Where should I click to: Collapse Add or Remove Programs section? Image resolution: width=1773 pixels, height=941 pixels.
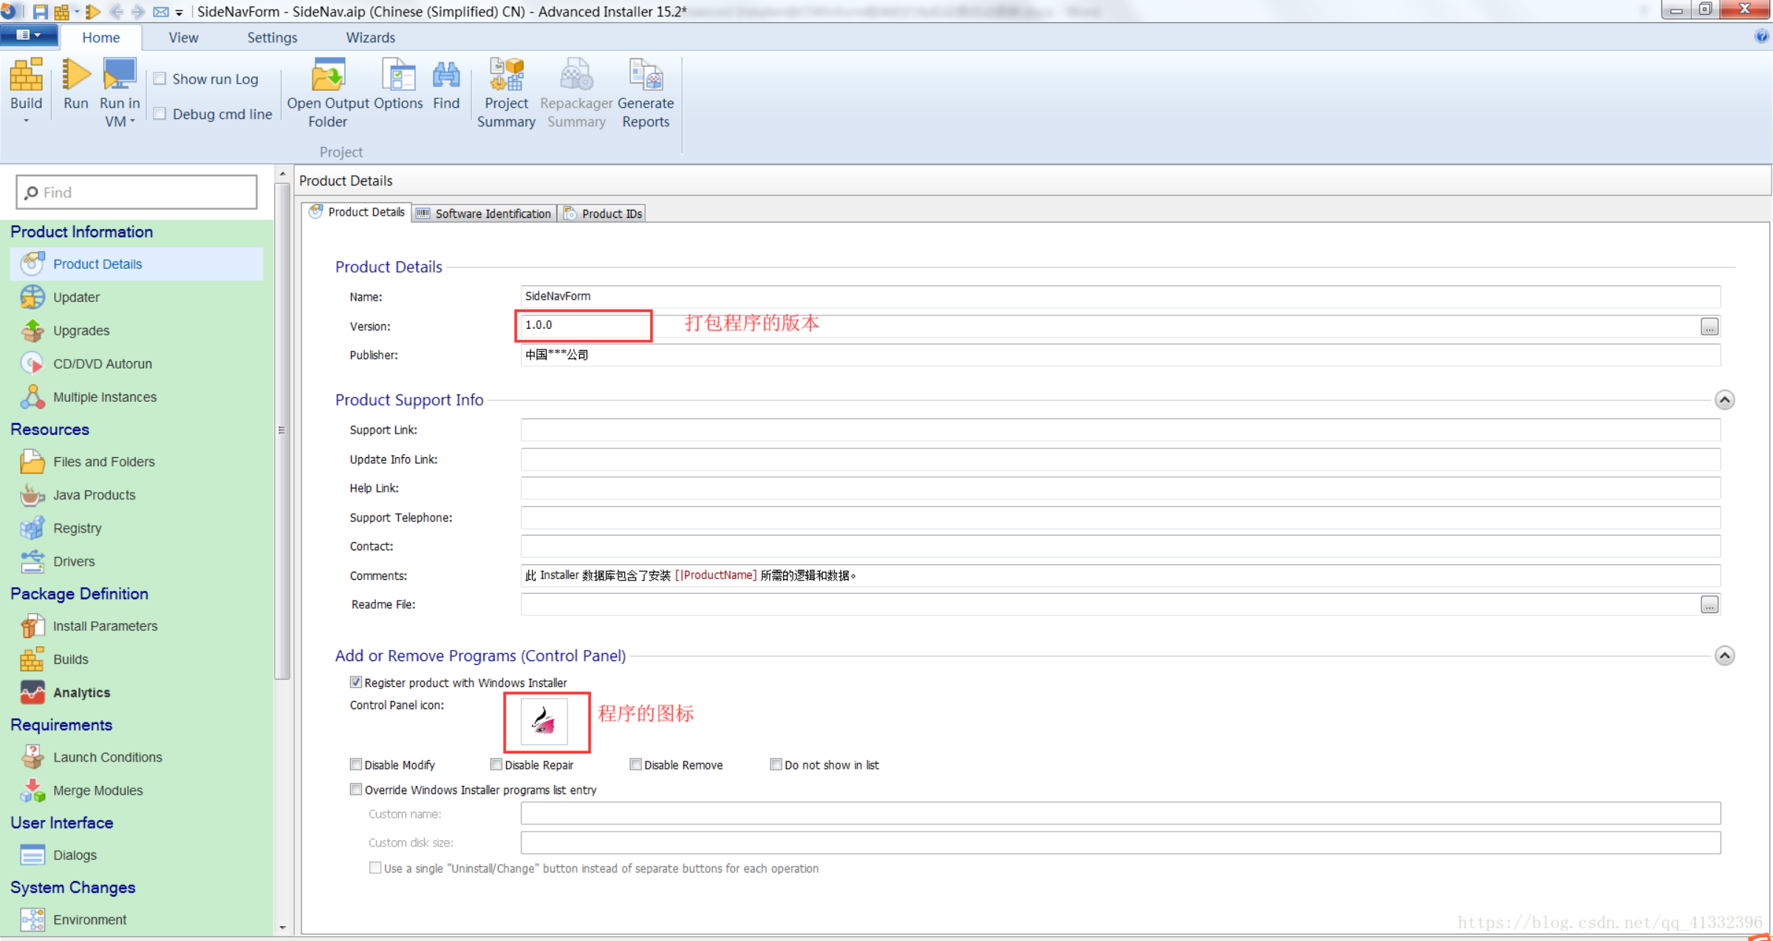(1724, 656)
